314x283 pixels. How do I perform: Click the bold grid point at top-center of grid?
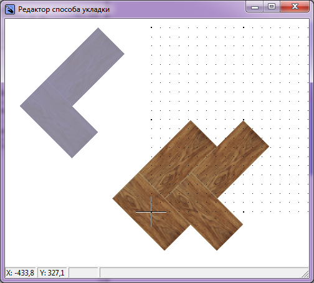pyautogui.click(x=244, y=27)
